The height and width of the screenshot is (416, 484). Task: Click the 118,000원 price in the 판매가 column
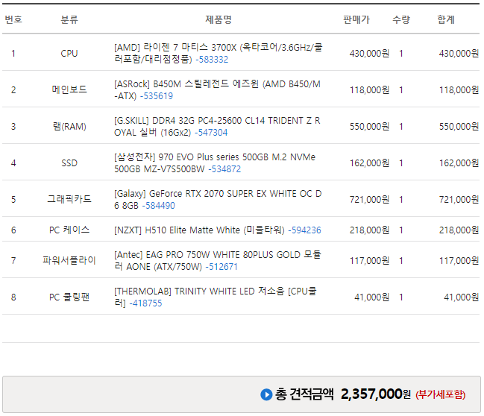point(369,89)
